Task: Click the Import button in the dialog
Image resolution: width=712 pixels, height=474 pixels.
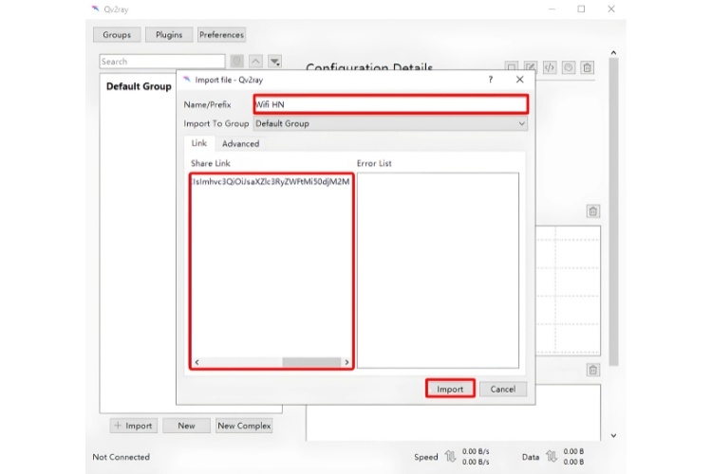Action: click(450, 389)
